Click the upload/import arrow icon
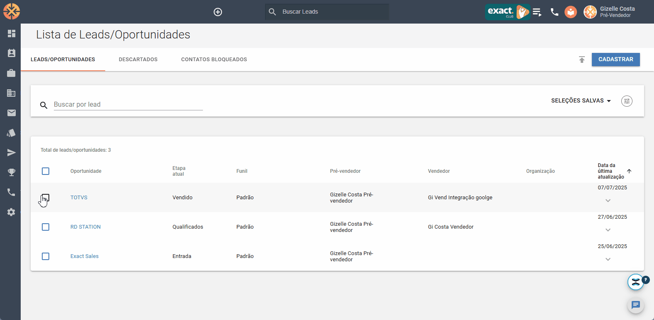654x320 pixels. [582, 60]
